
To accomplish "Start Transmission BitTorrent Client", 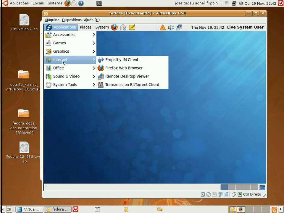I will tap(133, 85).
